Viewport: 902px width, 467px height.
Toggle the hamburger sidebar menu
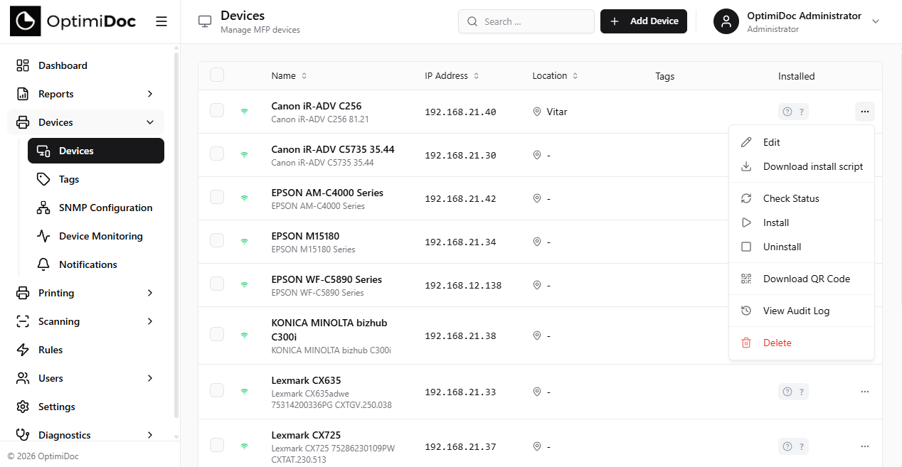161,21
